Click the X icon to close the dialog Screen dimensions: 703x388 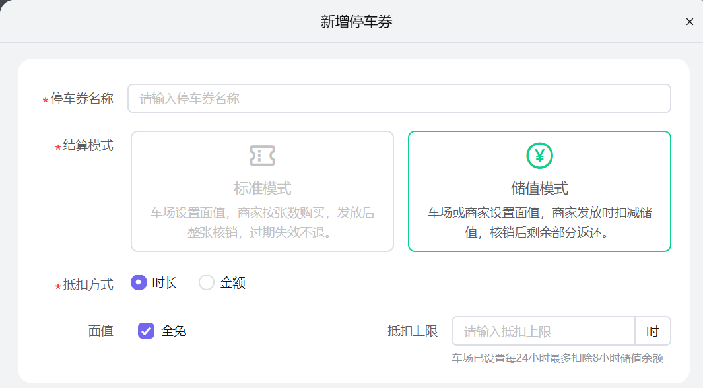pyautogui.click(x=689, y=21)
